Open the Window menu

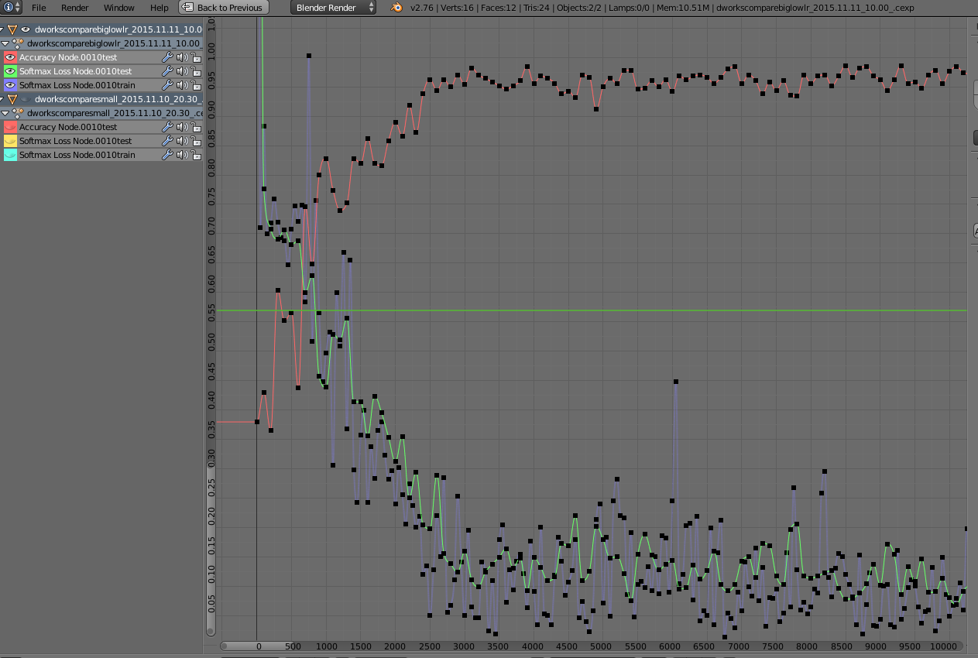coord(118,8)
